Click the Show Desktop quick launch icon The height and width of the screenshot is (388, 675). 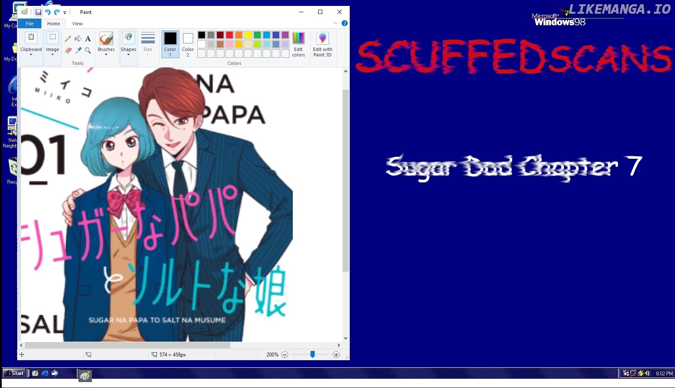(35, 373)
